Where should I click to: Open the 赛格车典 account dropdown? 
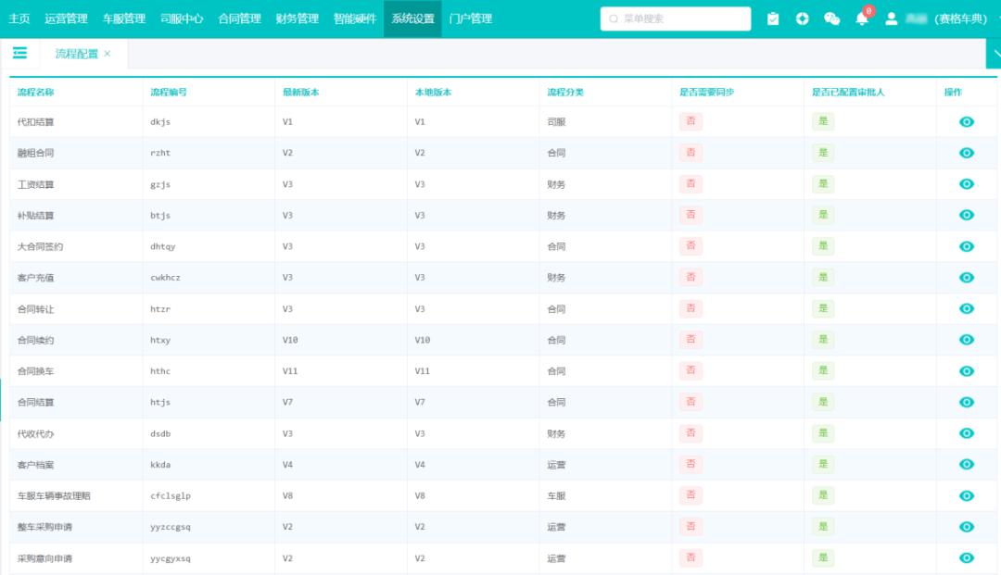(960, 19)
